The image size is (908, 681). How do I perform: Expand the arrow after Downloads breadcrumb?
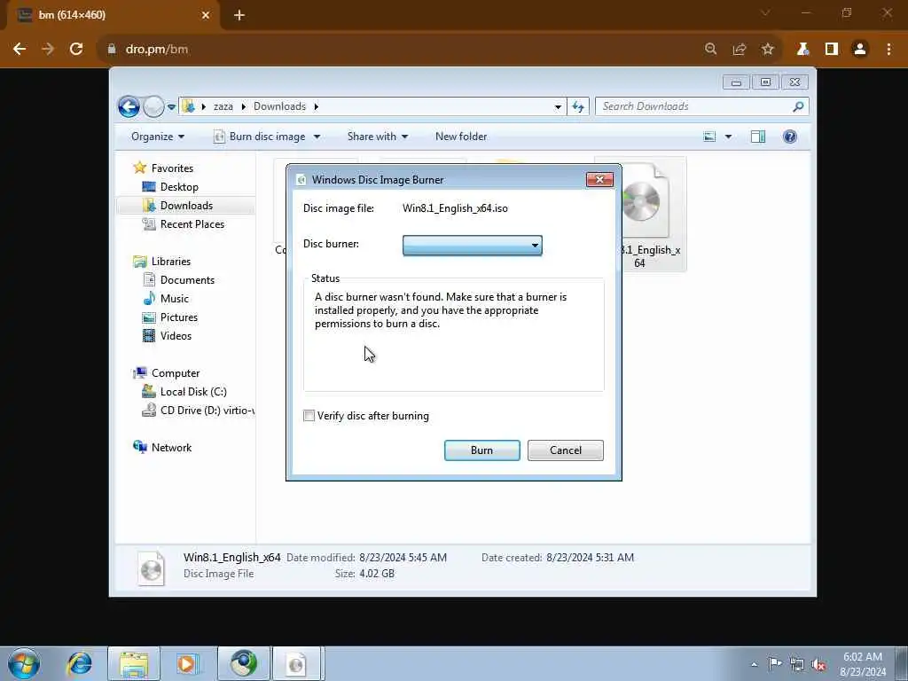[317, 106]
